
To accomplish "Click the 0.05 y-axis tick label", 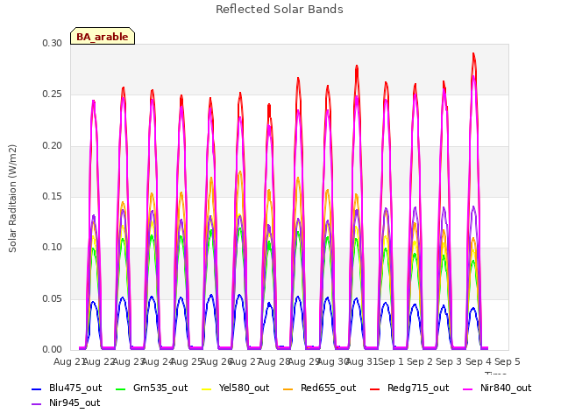I will coord(53,298).
